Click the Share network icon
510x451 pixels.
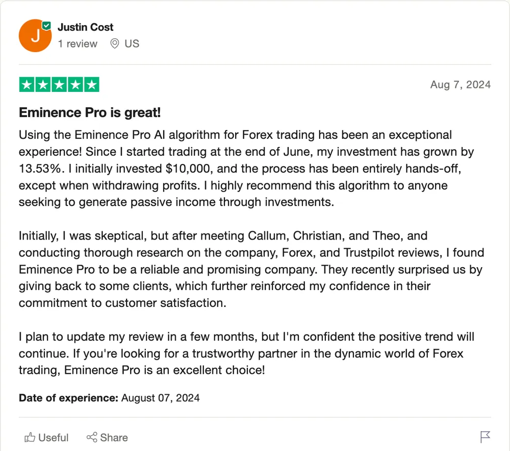coord(92,437)
